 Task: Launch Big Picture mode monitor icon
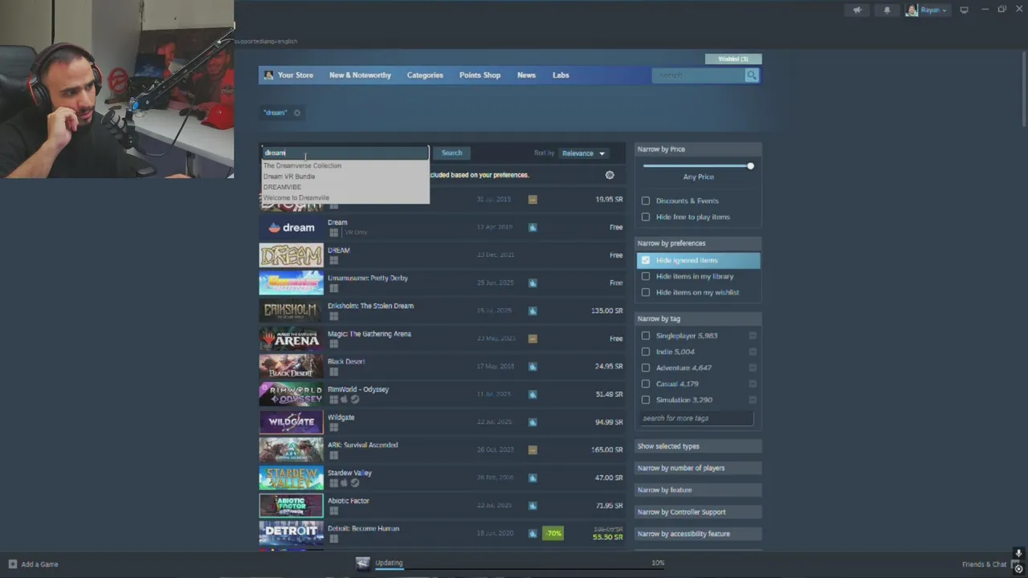[x=964, y=10]
